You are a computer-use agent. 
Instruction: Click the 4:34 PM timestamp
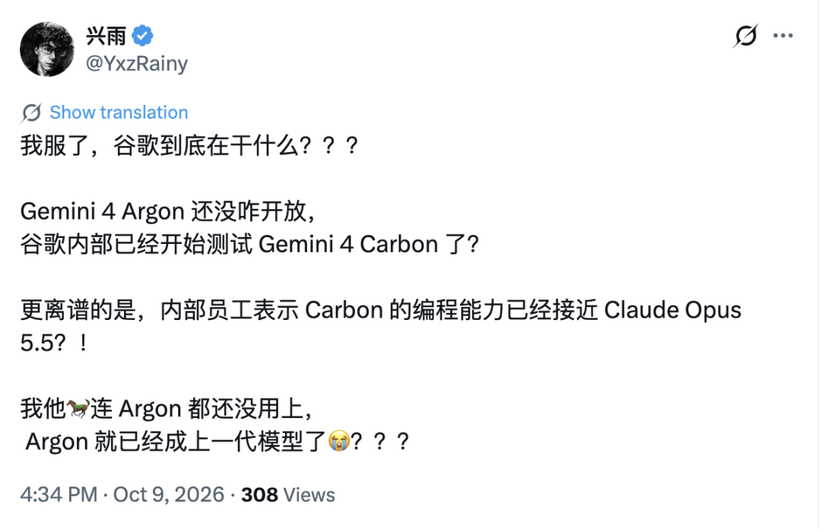click(x=59, y=495)
